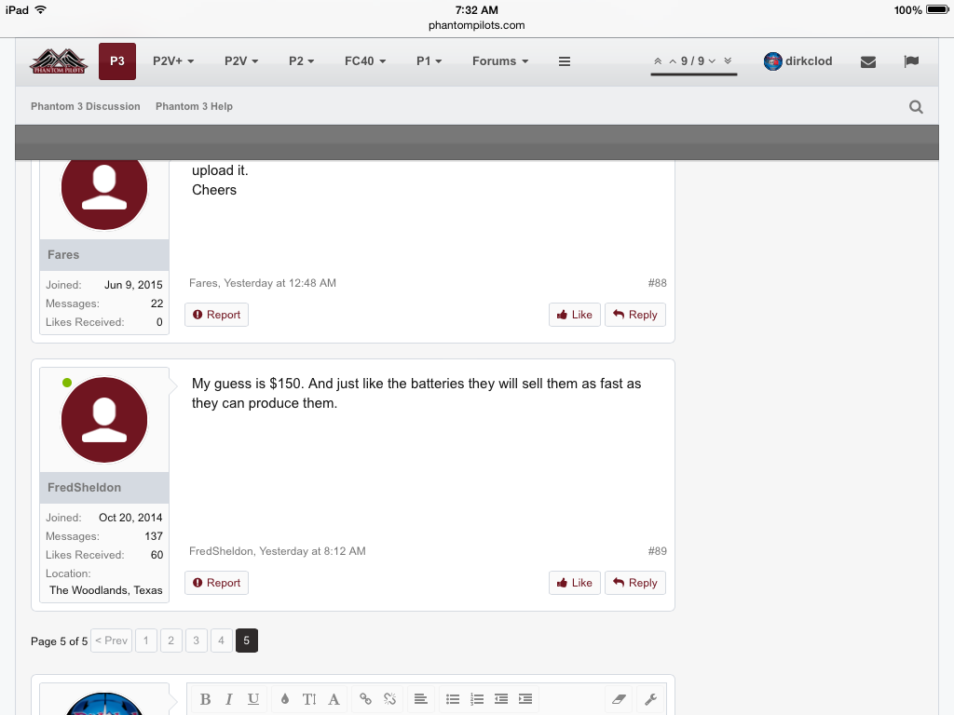The width and height of the screenshot is (954, 715).
Task: Open 'Yesterday at 12:48 AM' timestamp link
Action: point(279,283)
